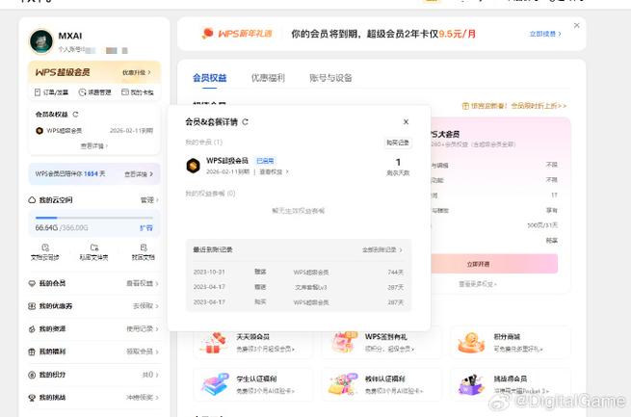The width and height of the screenshot is (631, 417).
Task: Open WPS签到有礼 card icon
Action: tap(343, 342)
